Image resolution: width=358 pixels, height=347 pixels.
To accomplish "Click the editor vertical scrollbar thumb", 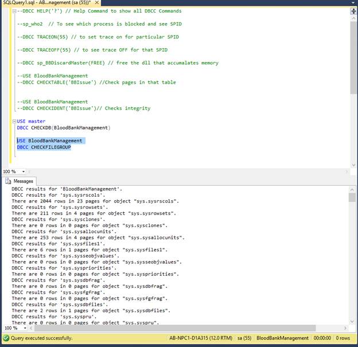I will [353, 57].
